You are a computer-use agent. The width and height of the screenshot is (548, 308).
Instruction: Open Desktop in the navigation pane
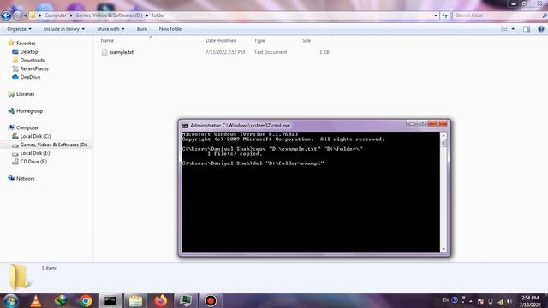pos(28,51)
